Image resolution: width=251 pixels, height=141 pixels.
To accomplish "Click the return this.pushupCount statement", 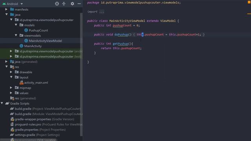I will point(121,48).
